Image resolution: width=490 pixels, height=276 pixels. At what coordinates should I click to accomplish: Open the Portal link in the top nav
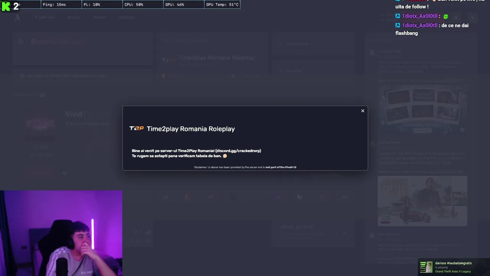click(x=100, y=17)
